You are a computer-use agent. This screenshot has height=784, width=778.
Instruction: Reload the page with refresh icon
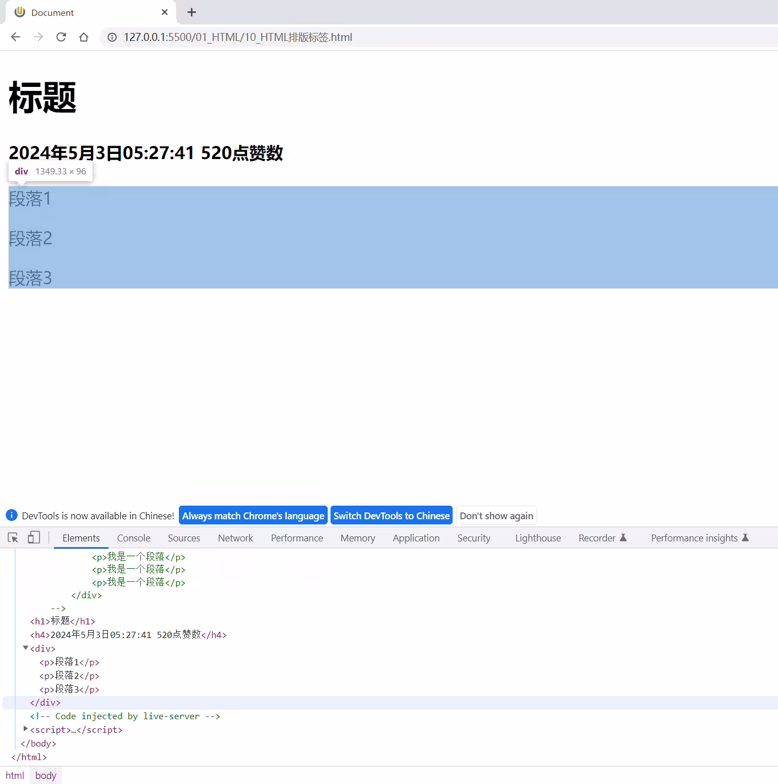[x=61, y=37]
